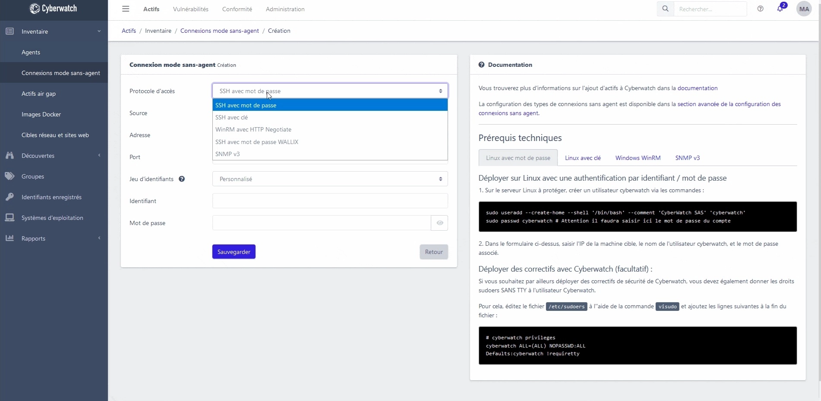Click the Jeu d'identifiants help icon
Viewport: 821px width, 401px height.
pyautogui.click(x=182, y=179)
